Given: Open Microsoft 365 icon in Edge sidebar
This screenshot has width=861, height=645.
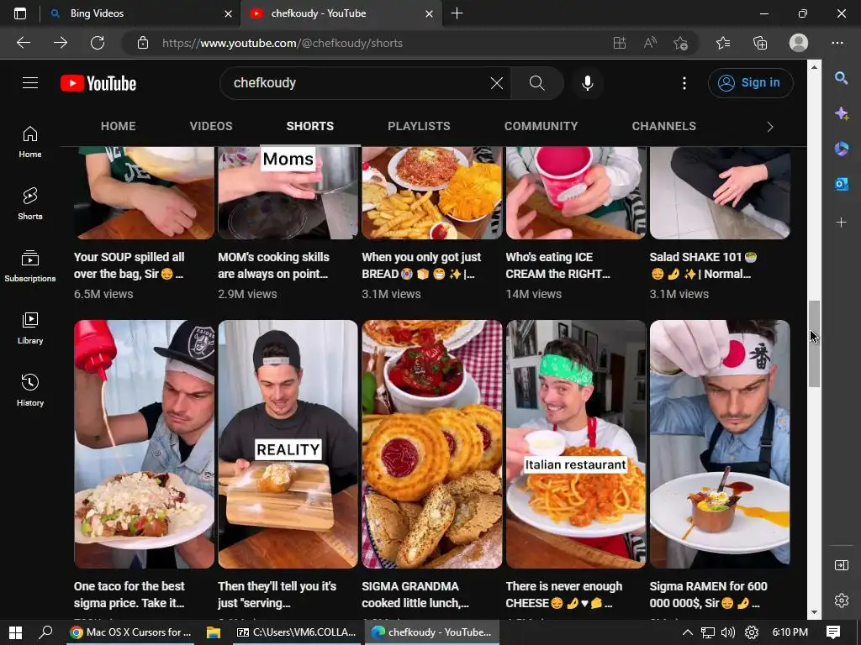Looking at the screenshot, I should tap(841, 149).
